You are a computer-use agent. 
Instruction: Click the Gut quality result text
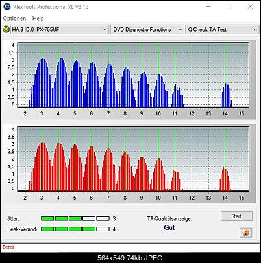[169, 227]
